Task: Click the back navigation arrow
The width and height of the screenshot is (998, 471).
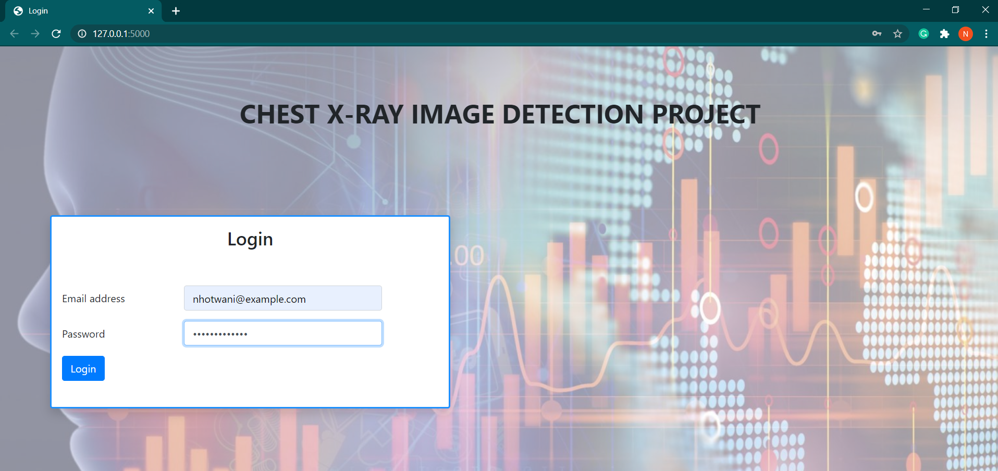Action: pyautogui.click(x=14, y=33)
